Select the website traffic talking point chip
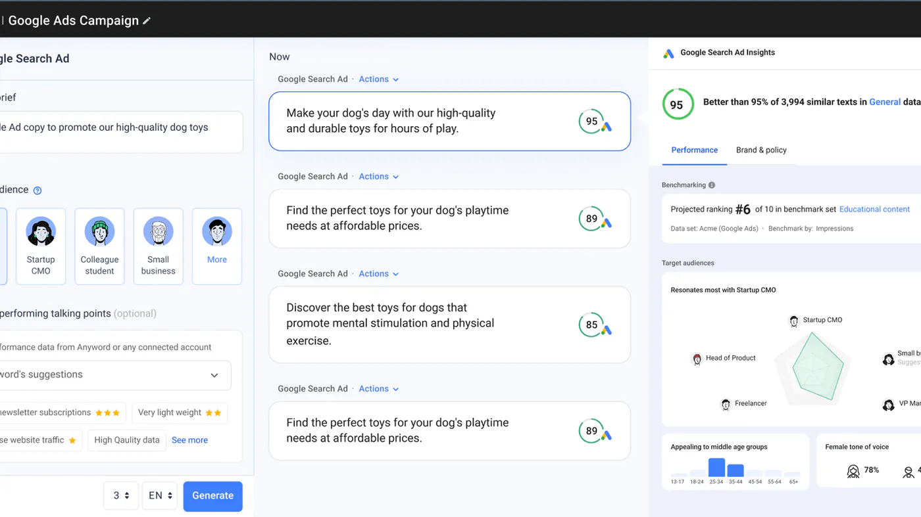Screen dimensions: 921x517 [x=39, y=440]
